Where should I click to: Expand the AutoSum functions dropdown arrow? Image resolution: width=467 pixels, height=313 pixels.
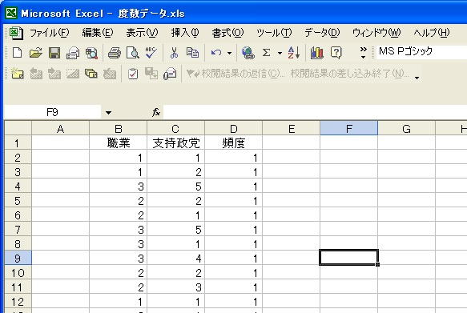[280, 54]
